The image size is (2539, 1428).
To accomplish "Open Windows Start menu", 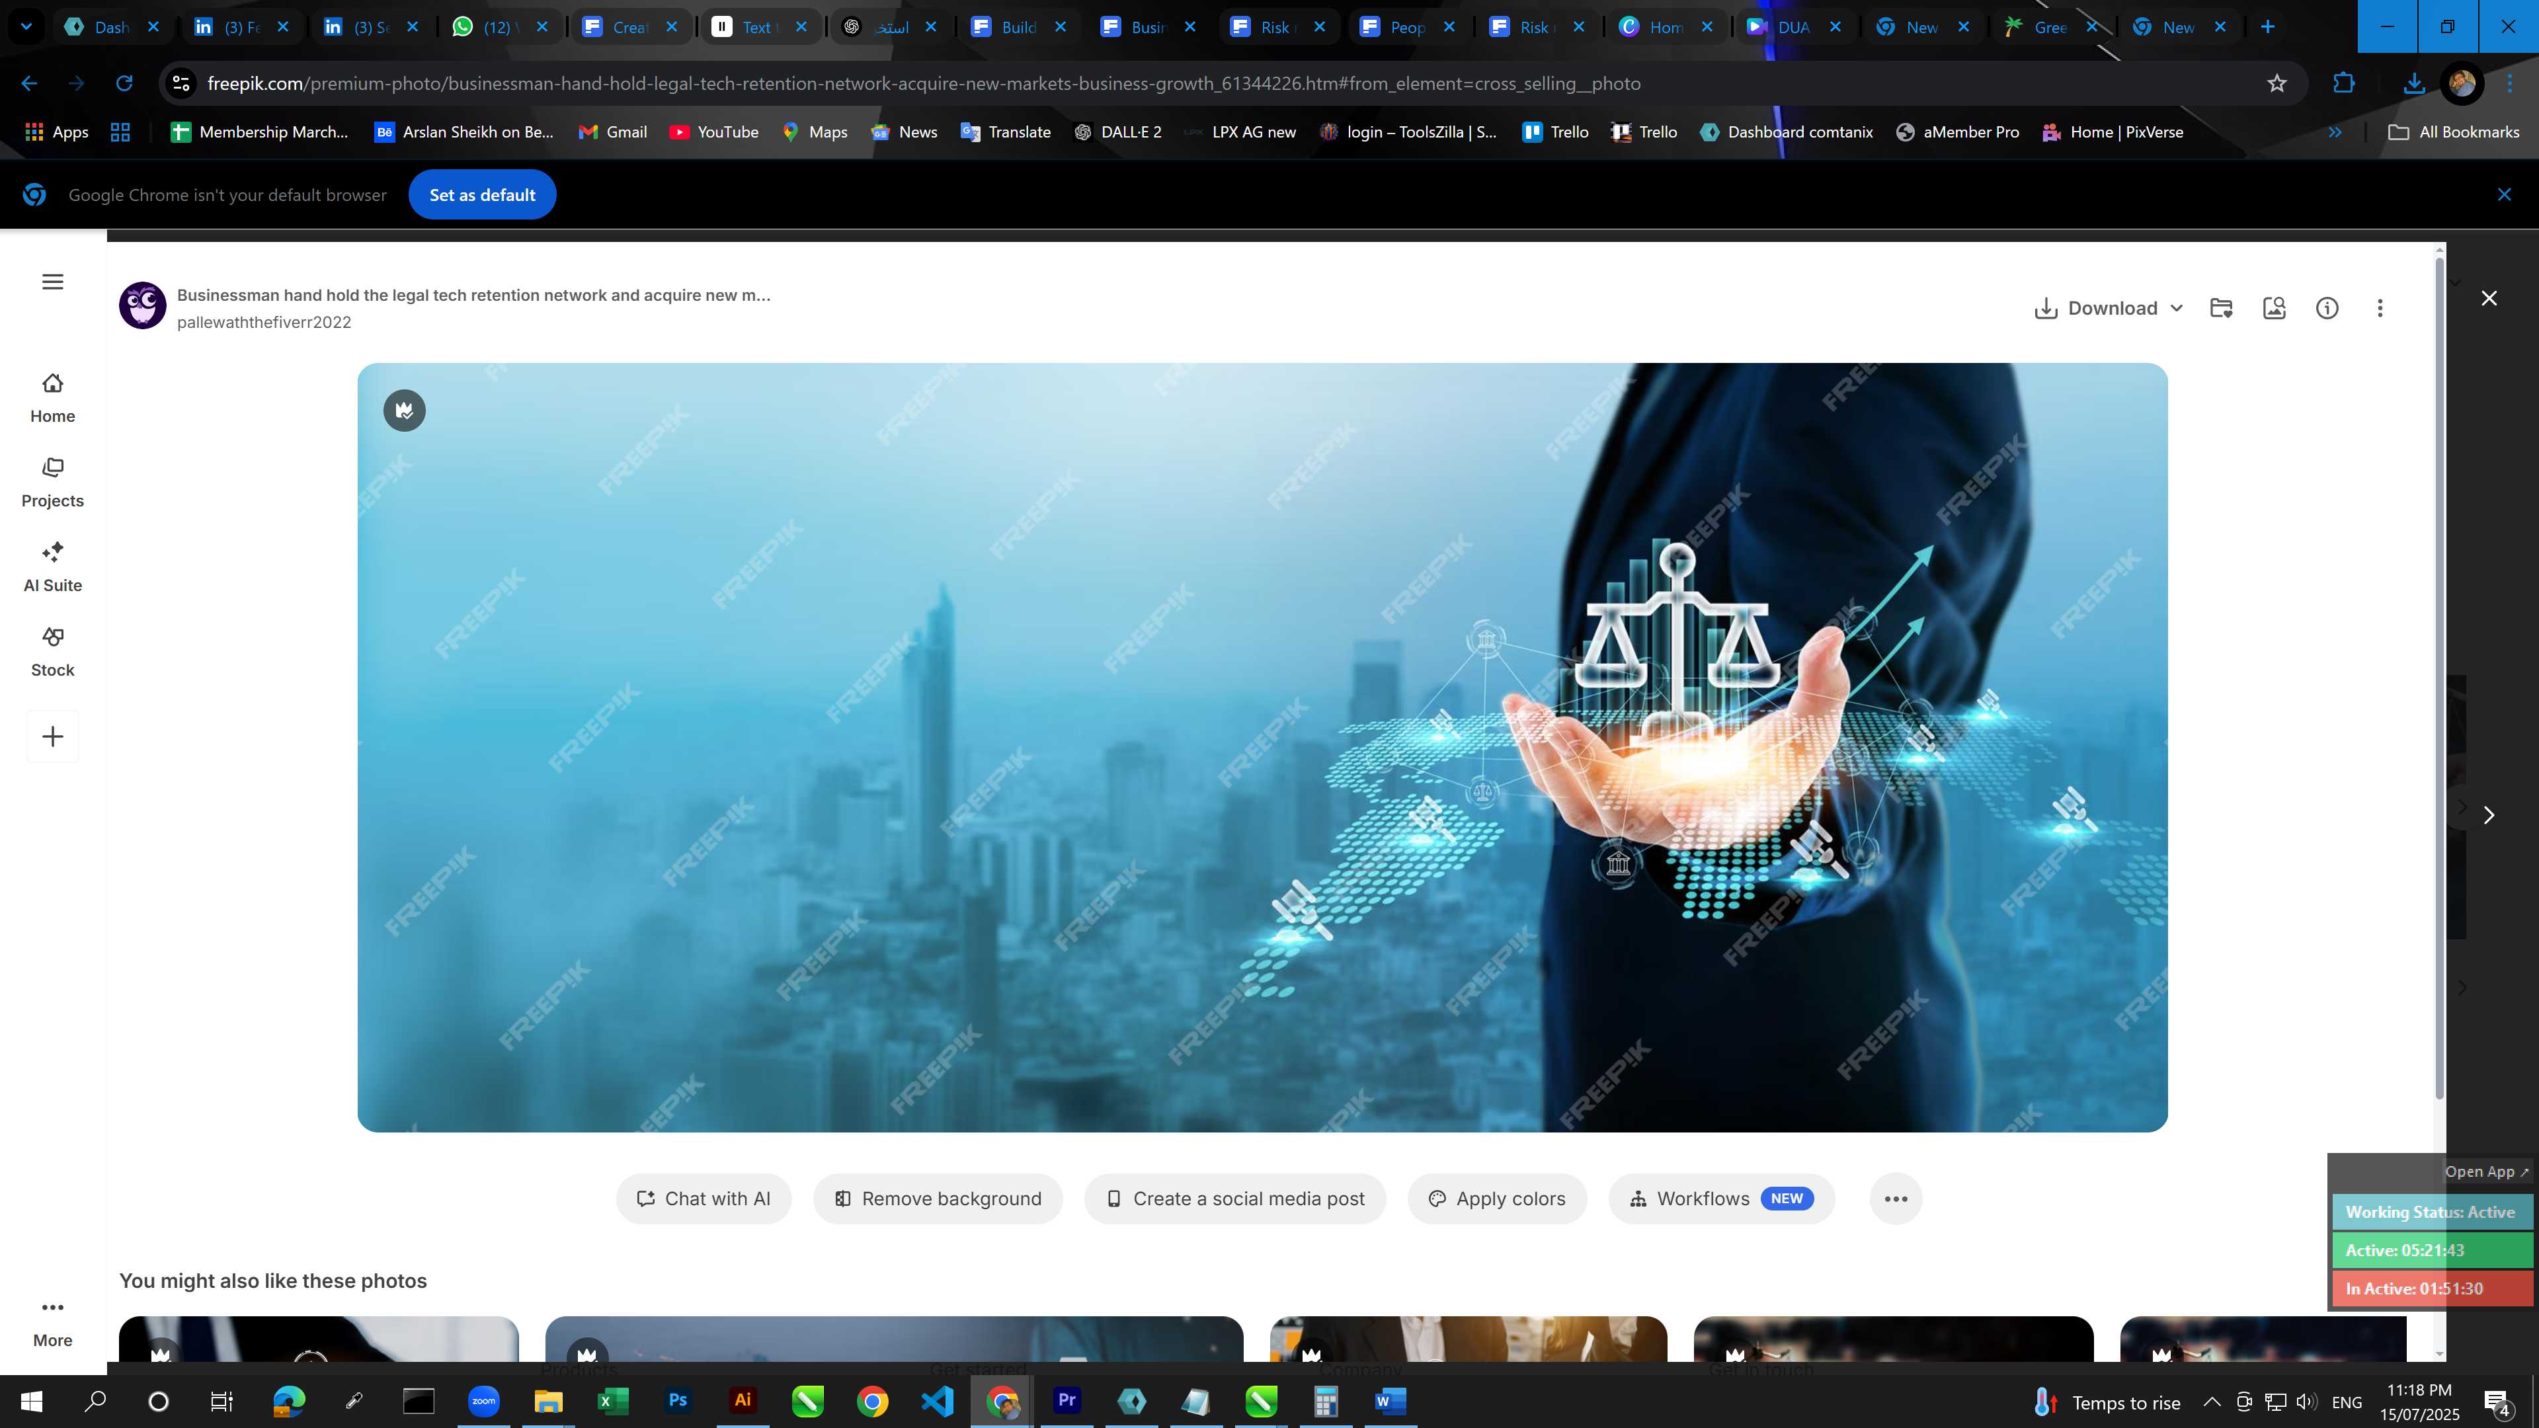I will point(30,1402).
